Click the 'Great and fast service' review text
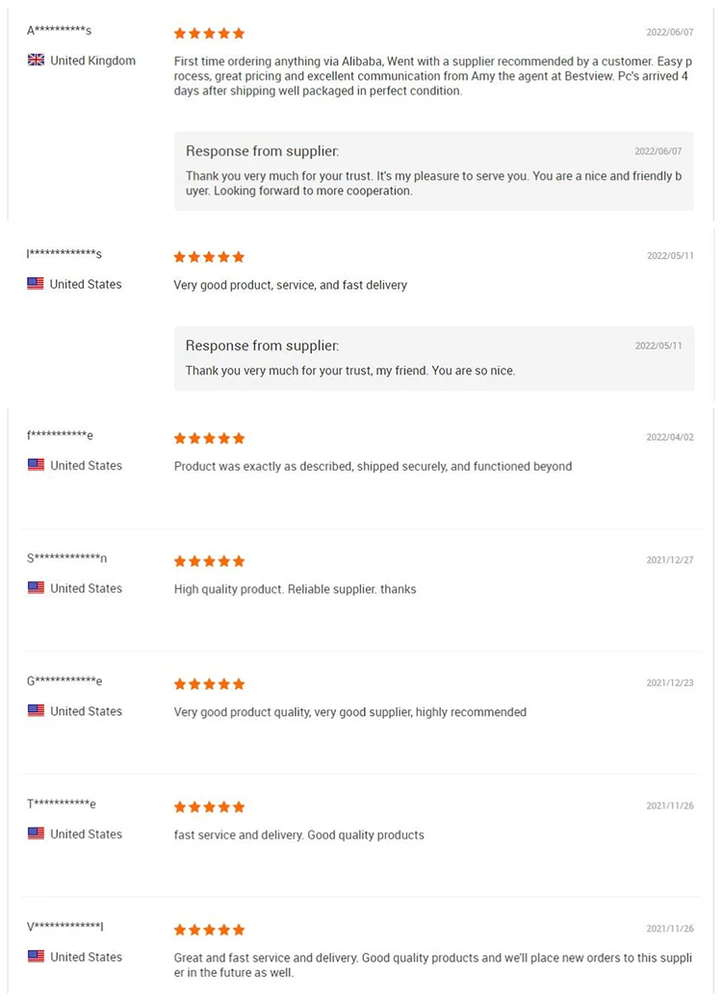722x1001 pixels. click(x=432, y=964)
